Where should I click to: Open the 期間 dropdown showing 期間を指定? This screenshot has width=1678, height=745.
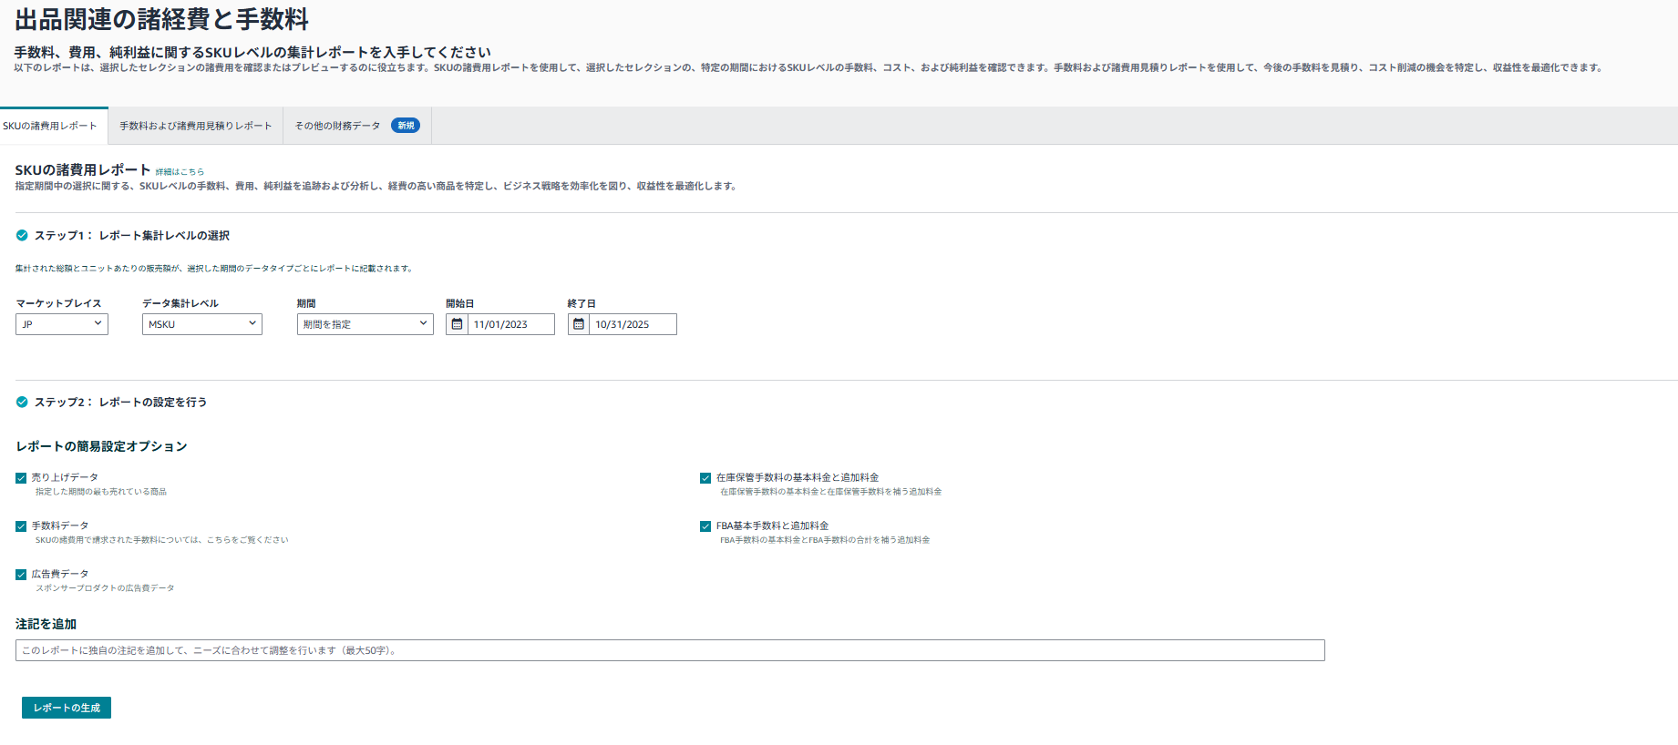tap(365, 324)
